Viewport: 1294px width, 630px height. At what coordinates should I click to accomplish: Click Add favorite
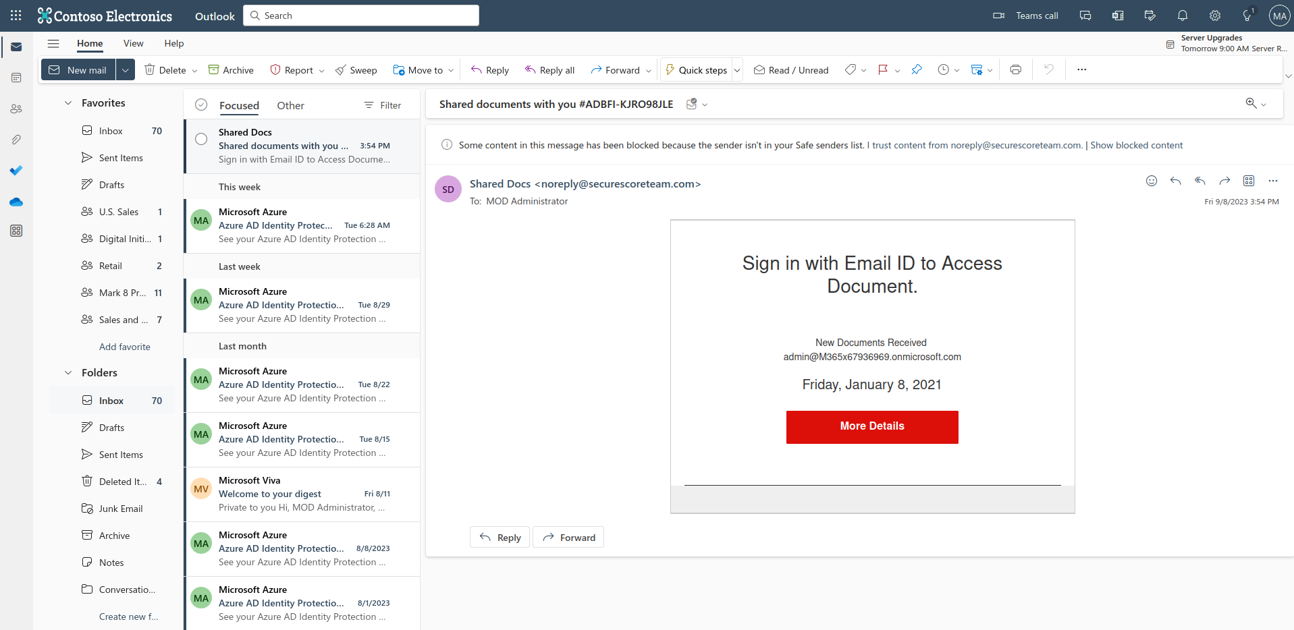pos(125,347)
